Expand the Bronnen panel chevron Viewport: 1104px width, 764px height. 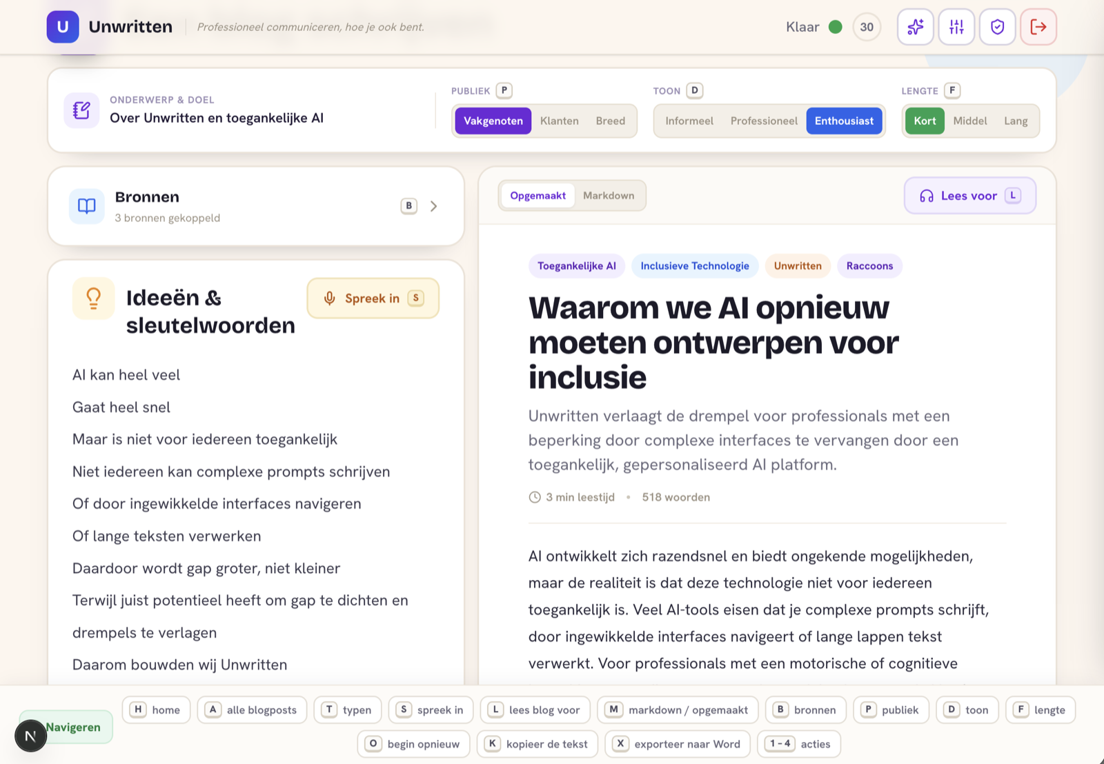tap(434, 206)
